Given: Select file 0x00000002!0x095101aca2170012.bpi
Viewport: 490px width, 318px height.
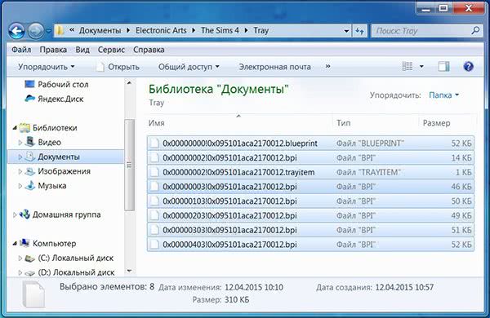Looking at the screenshot, I should point(310,157).
